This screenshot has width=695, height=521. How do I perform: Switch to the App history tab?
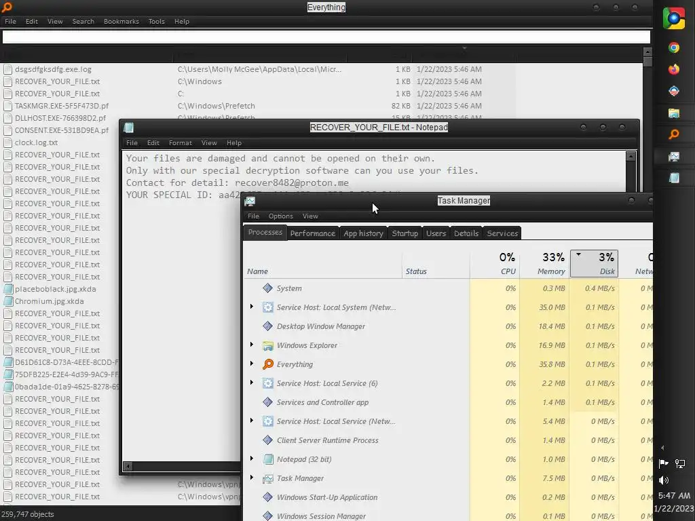coord(364,233)
